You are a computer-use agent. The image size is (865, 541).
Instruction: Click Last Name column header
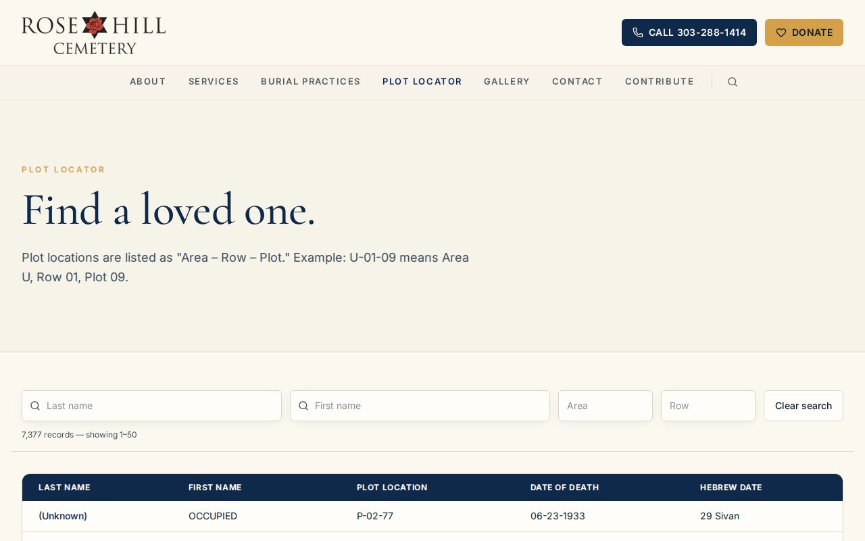(x=64, y=488)
